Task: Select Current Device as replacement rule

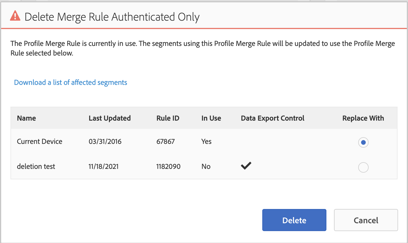Action: click(x=363, y=142)
